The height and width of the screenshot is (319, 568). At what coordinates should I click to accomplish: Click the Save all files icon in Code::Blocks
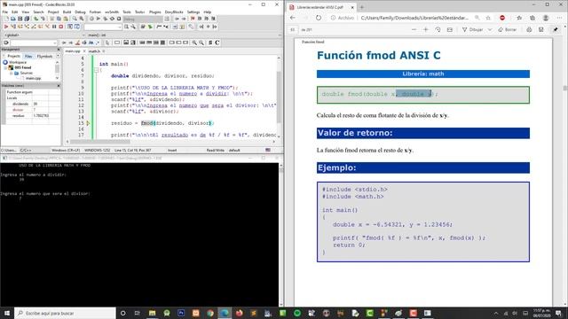(x=27, y=19)
